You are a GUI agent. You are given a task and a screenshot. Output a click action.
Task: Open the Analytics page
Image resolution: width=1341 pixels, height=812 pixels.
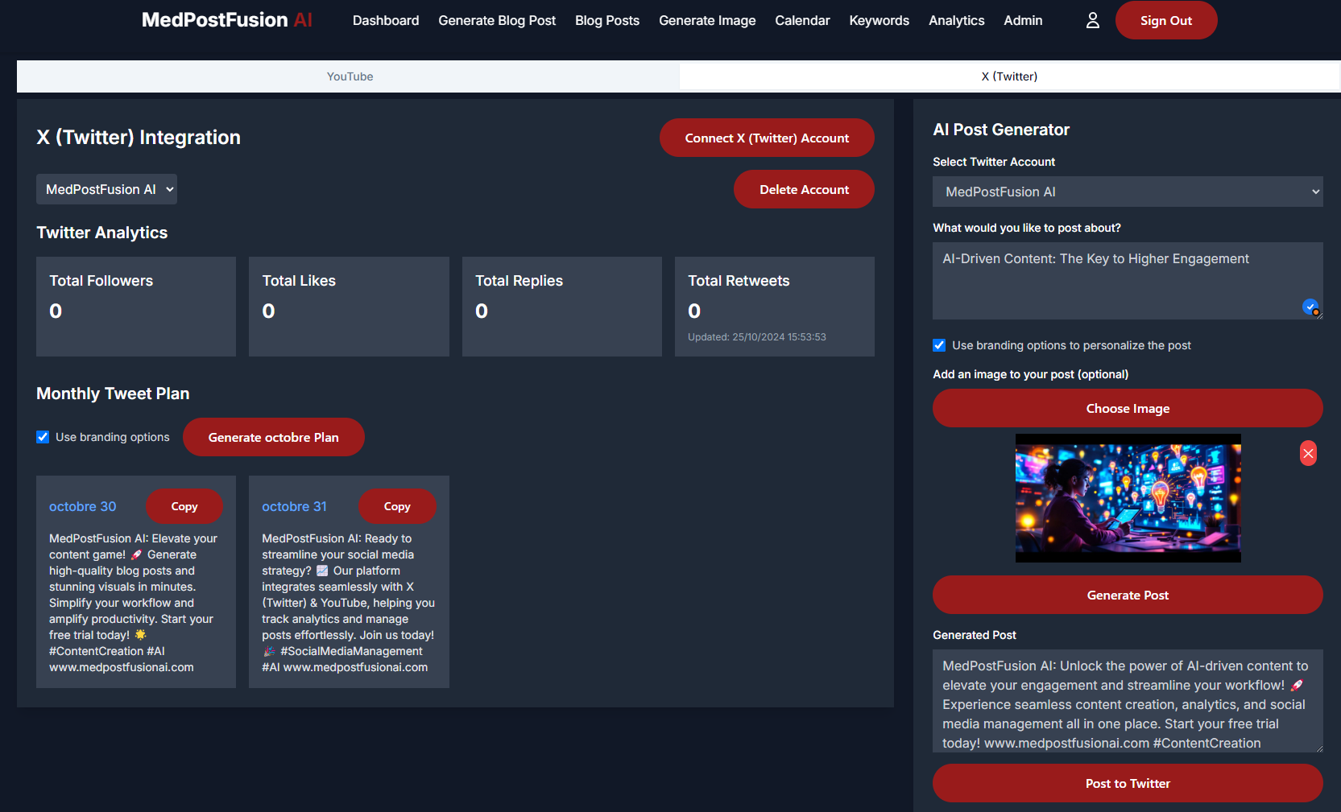[956, 21]
